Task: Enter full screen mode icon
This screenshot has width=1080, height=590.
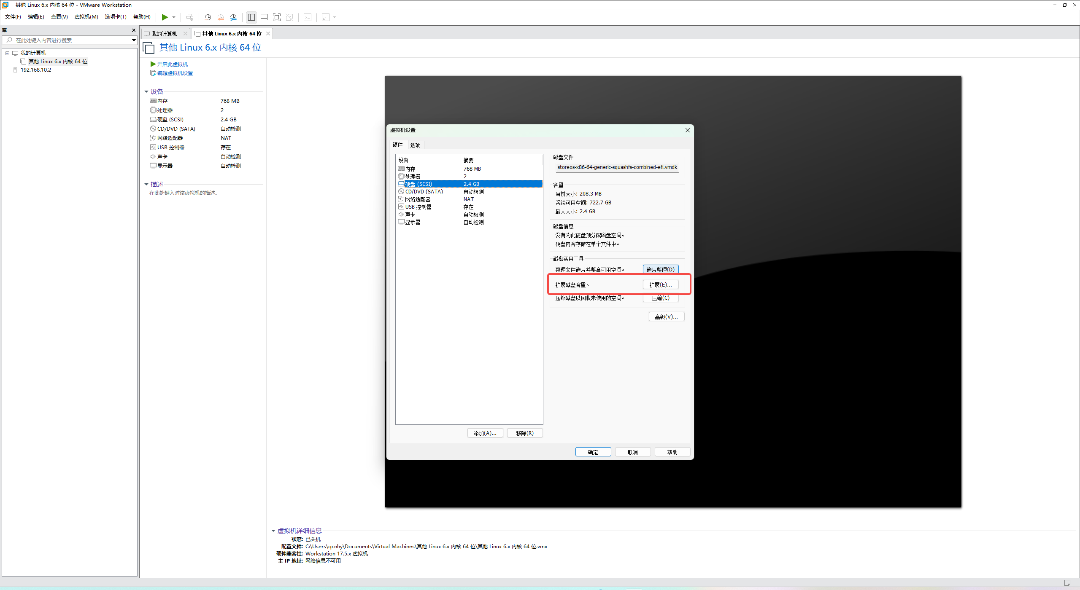Action: [277, 17]
